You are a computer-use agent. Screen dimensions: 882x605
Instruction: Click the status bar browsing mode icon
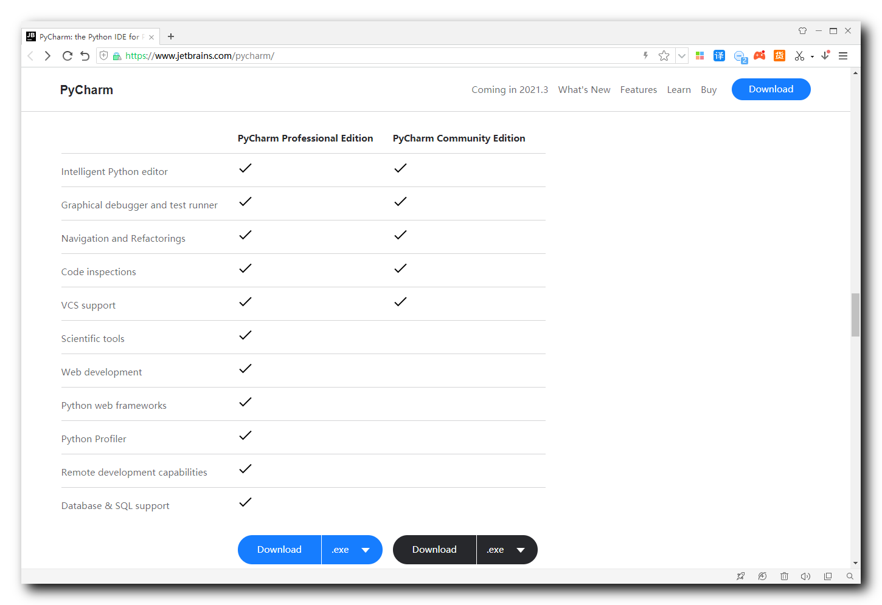762,576
